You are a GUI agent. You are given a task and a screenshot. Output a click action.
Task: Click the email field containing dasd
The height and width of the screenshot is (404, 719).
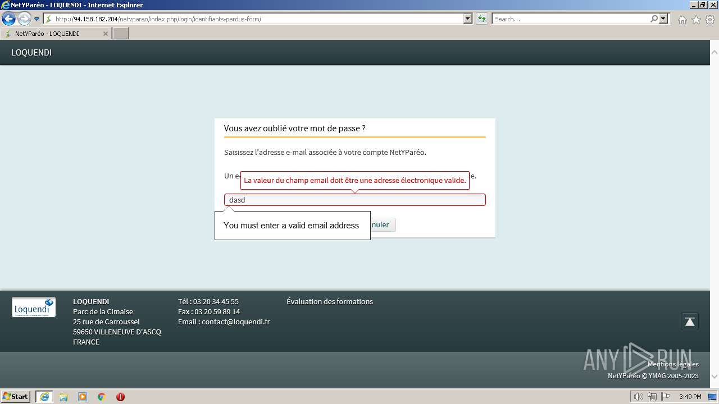click(x=354, y=200)
